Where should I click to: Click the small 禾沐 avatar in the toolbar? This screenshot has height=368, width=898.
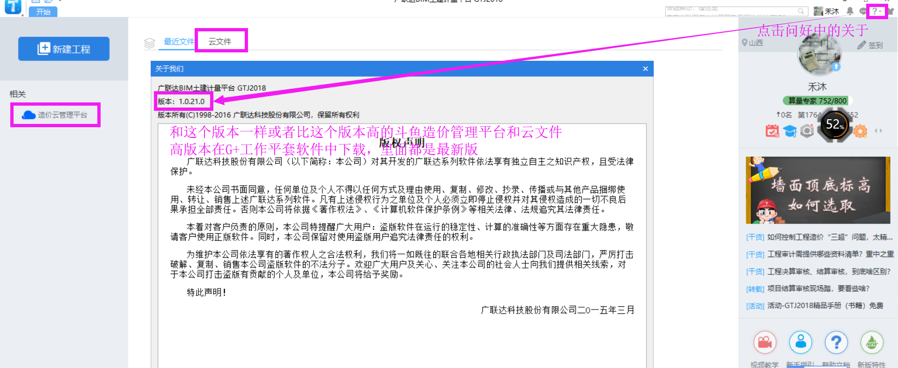818,11
